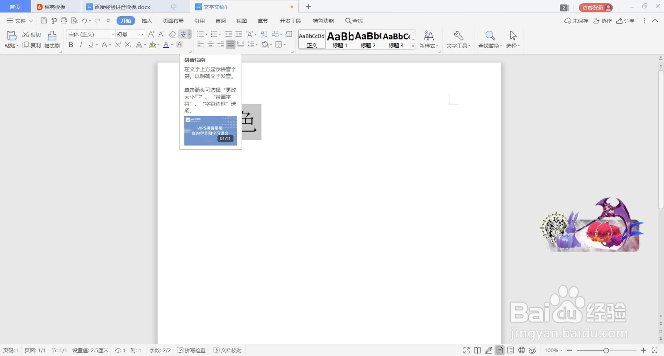
Task: Click the 未保存 cloud status button
Action: [576, 21]
